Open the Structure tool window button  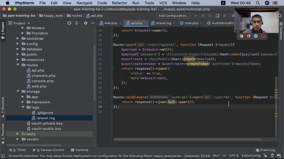pos(3,107)
